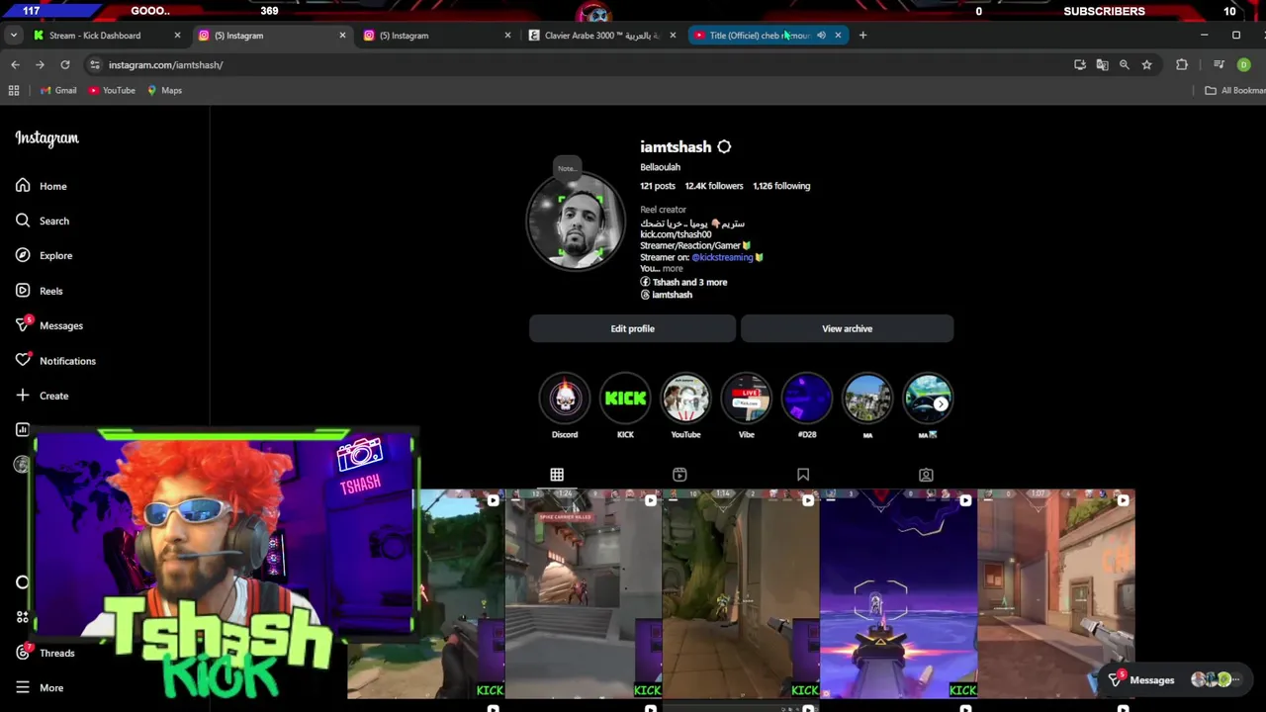Open the Spike Carrier Killed reel thumbnail
This screenshot has width=1266, height=712.
tap(583, 593)
